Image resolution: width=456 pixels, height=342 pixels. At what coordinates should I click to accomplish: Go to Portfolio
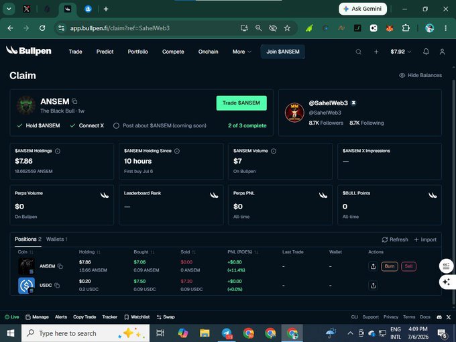click(138, 52)
